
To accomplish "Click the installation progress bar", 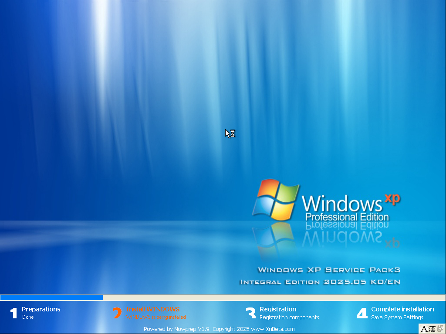I will point(223,297).
